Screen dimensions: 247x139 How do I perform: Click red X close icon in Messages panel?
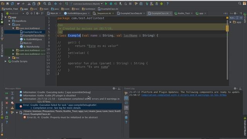[7, 103]
